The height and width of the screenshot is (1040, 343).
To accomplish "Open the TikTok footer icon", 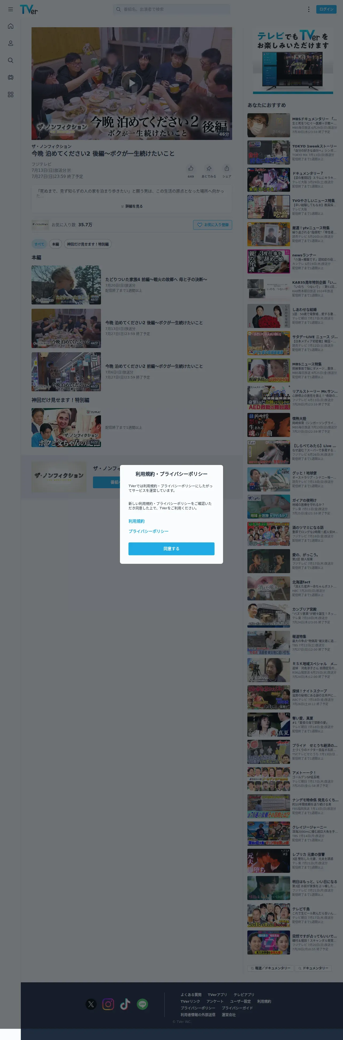I will coord(125,1004).
